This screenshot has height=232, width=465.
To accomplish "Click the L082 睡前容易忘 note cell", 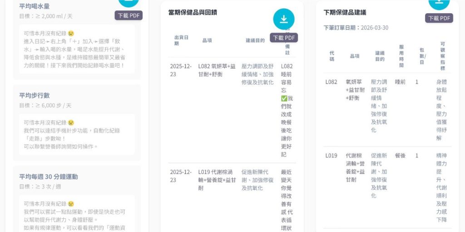I will (287, 110).
